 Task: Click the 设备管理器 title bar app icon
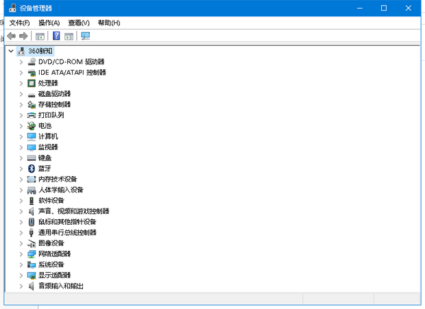pos(12,8)
